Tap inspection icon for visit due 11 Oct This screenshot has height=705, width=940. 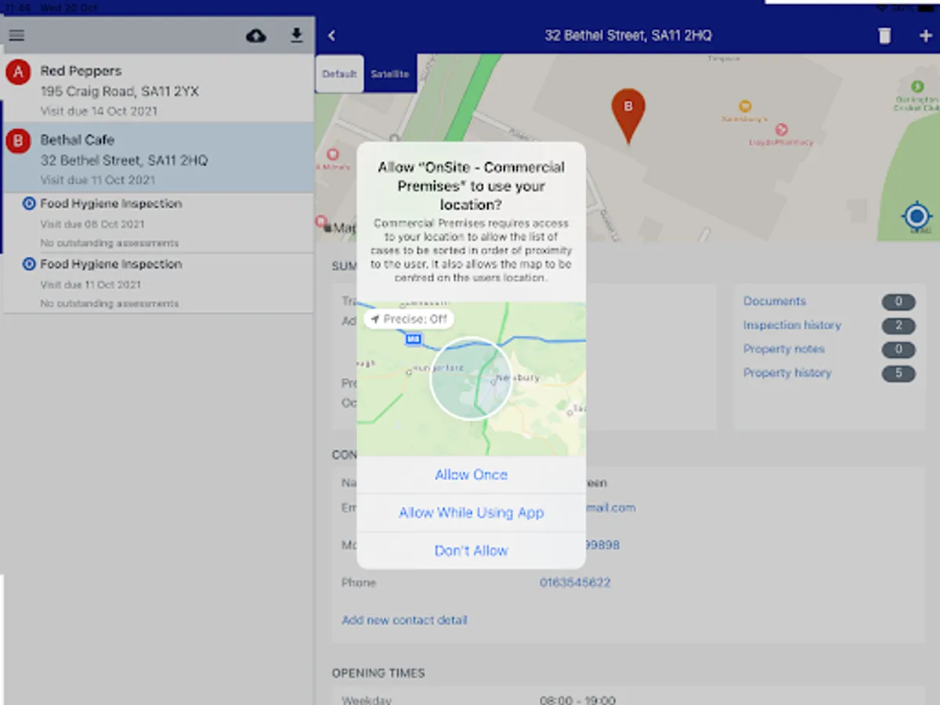click(x=29, y=264)
